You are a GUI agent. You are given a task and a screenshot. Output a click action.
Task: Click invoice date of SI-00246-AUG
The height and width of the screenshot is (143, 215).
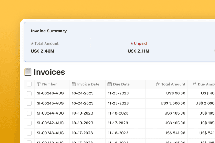coord(83,93)
